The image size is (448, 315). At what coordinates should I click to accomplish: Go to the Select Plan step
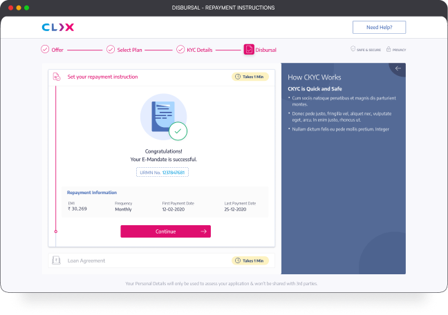(129, 50)
